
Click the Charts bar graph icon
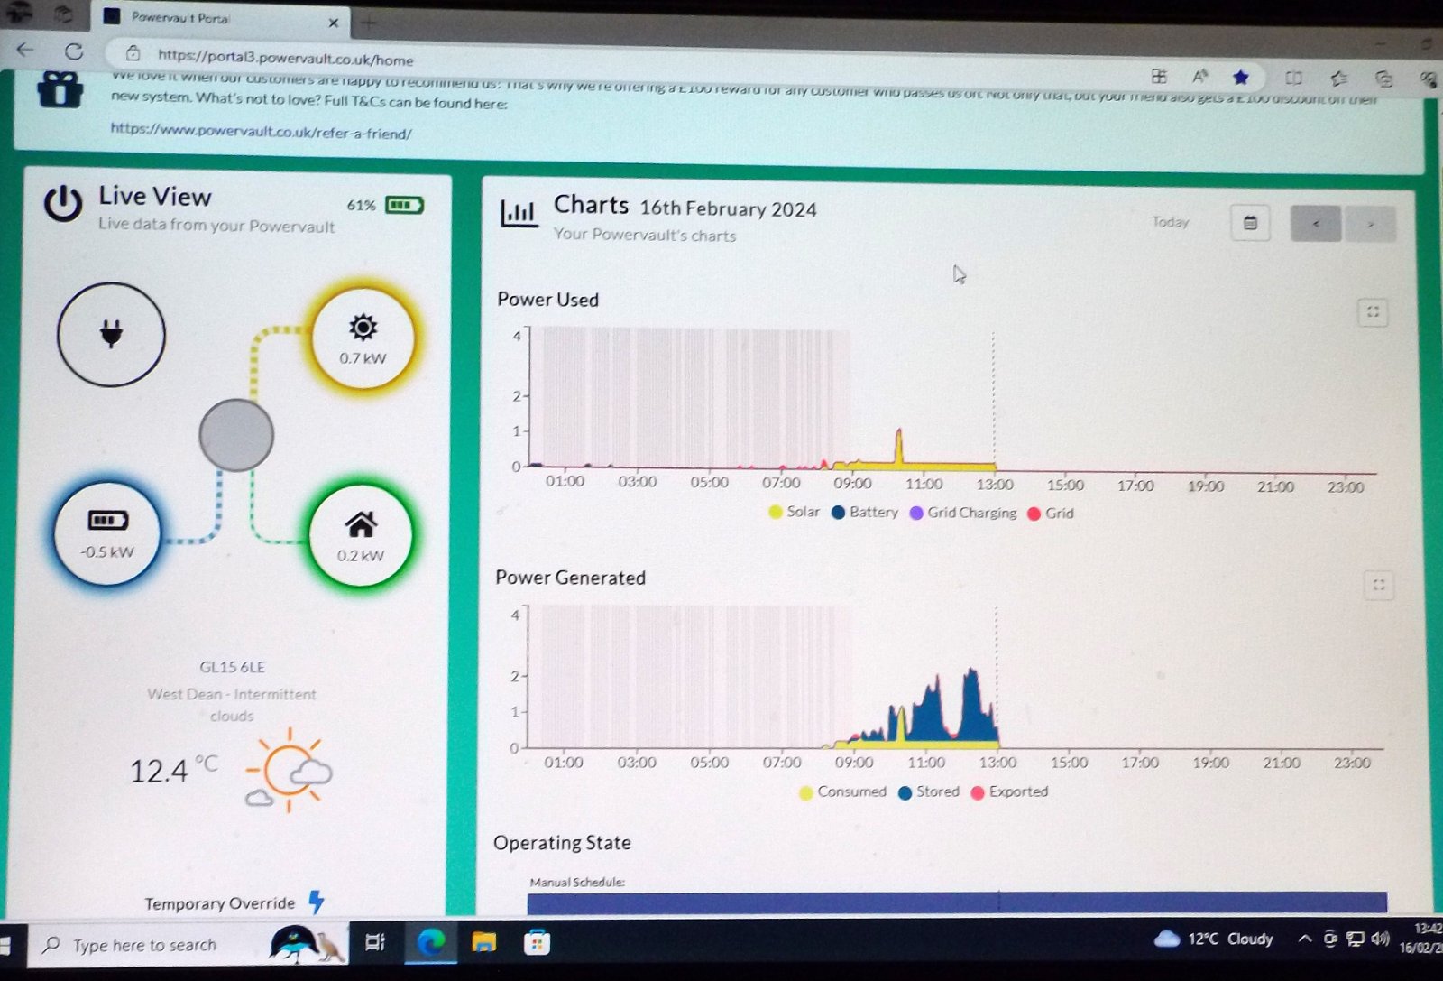tap(519, 214)
